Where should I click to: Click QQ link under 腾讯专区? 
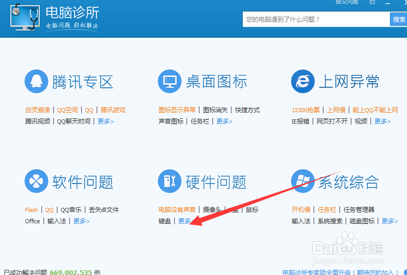coord(89,110)
